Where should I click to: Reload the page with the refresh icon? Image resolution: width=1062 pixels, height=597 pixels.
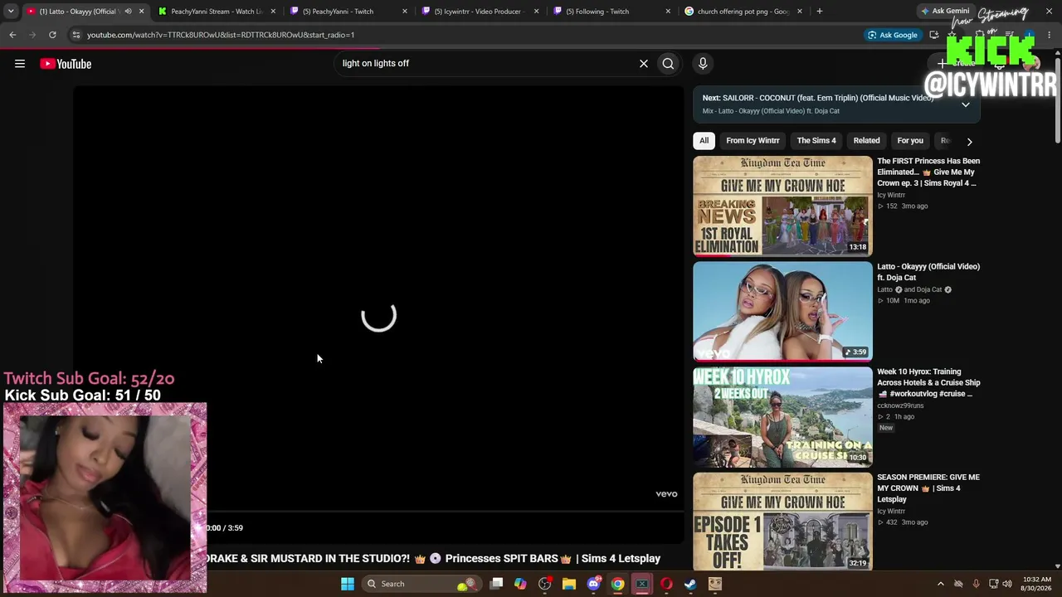[x=52, y=35]
